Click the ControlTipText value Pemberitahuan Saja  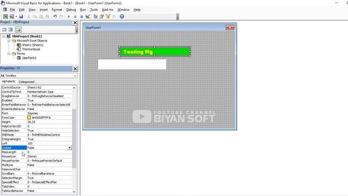40,92
